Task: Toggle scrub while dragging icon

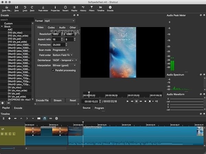Action: (50, 118)
